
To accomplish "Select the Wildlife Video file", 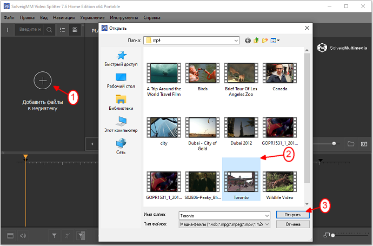I will pos(279,185).
